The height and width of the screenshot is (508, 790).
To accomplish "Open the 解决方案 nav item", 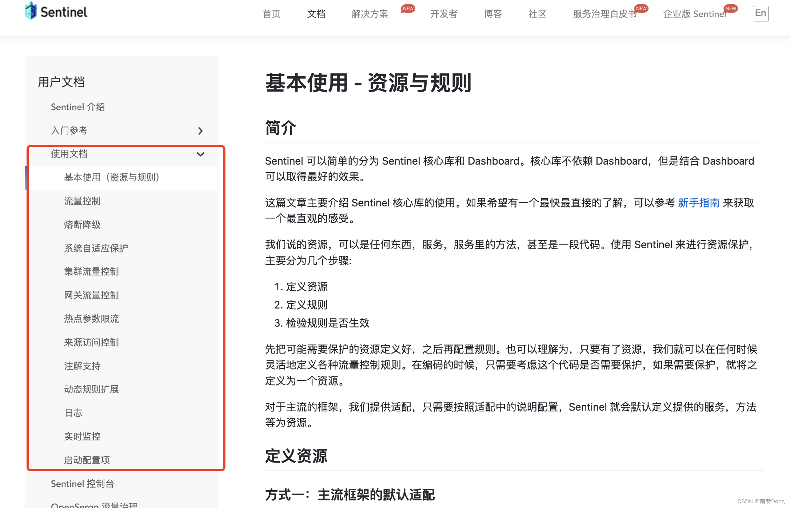I will click(x=370, y=14).
